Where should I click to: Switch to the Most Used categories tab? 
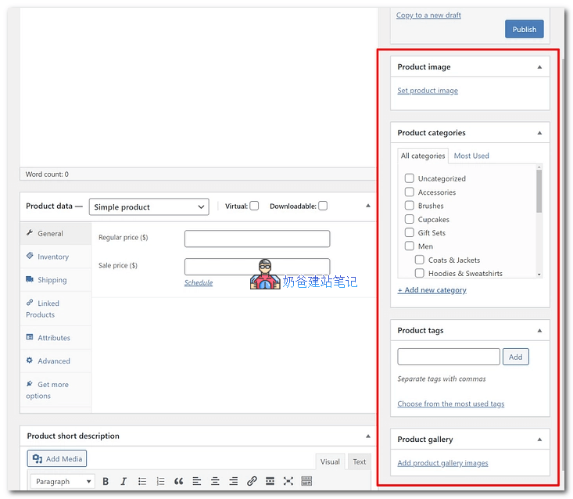coord(471,156)
